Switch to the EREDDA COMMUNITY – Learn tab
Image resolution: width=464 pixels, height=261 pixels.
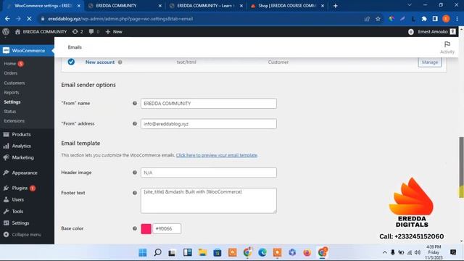coord(206,6)
